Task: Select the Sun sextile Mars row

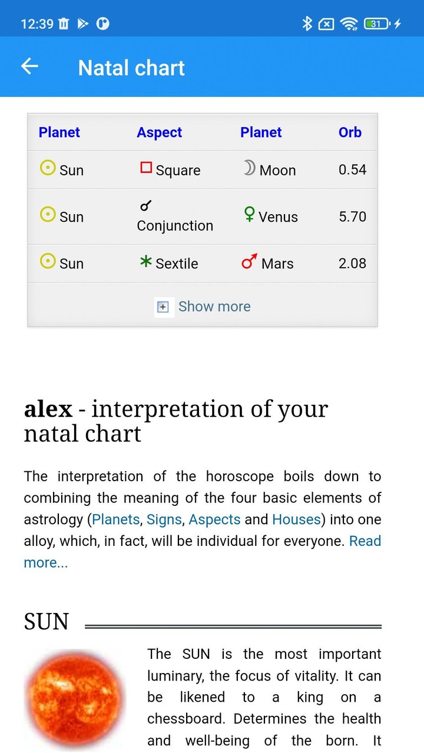Action: pos(202,263)
